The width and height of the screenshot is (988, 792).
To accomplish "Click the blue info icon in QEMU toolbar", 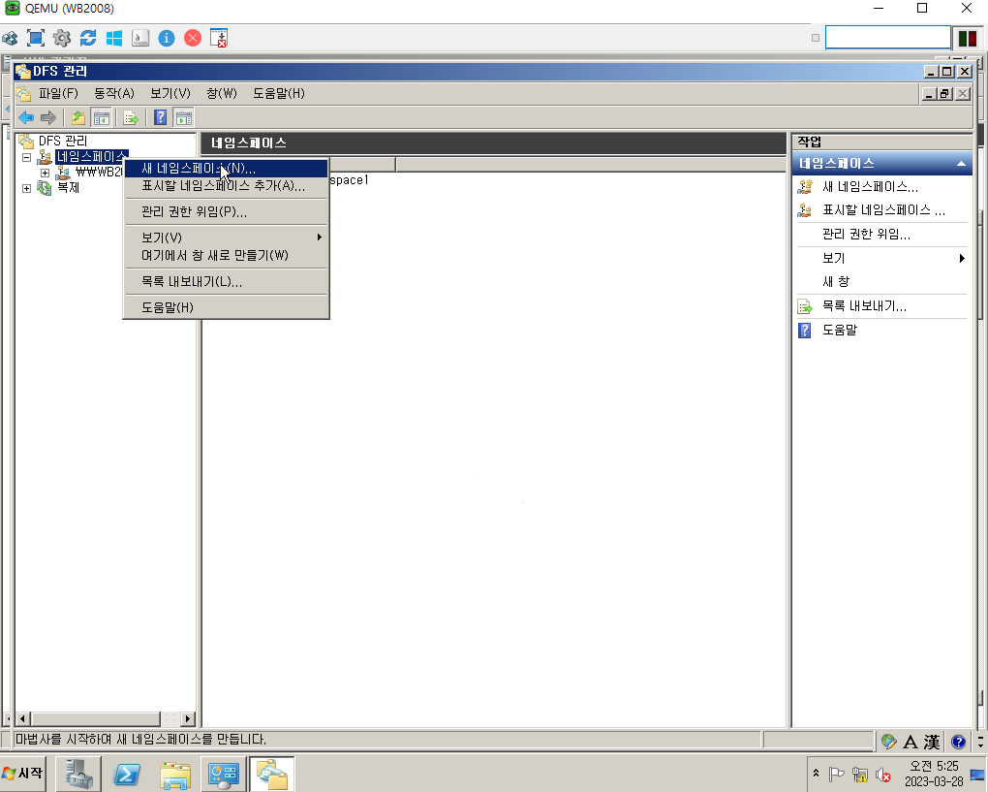I will coord(167,38).
